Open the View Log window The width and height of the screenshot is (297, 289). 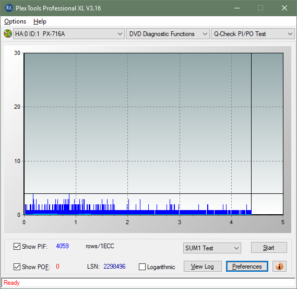pos(203,266)
